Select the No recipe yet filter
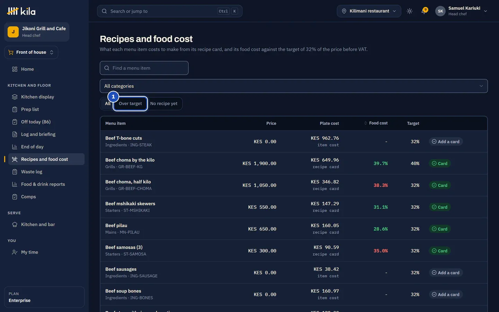This screenshot has width=499, height=312. [164, 104]
